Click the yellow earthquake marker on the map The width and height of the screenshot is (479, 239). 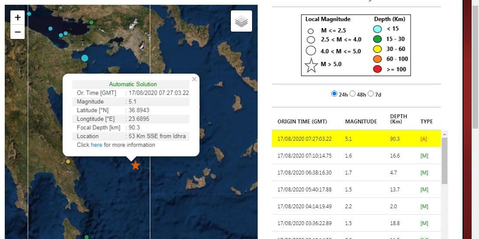coord(68,161)
